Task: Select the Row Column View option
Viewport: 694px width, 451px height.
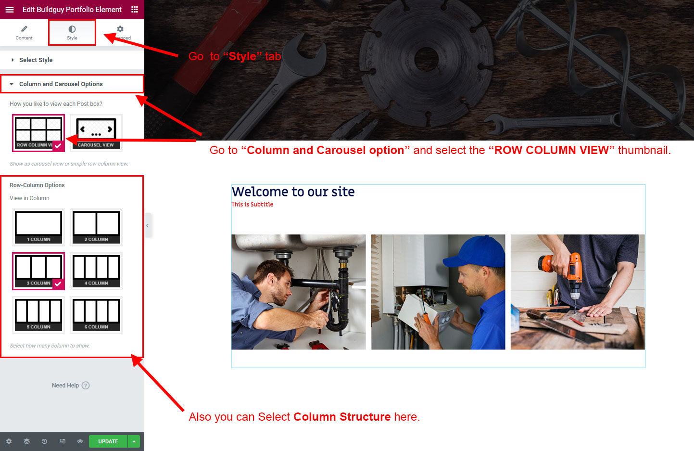Action: (38, 133)
